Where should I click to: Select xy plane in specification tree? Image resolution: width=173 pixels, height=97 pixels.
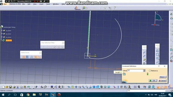coord(8,30)
